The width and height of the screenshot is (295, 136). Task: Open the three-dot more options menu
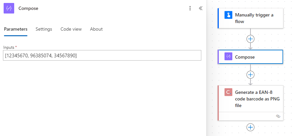pyautogui.click(x=190, y=8)
